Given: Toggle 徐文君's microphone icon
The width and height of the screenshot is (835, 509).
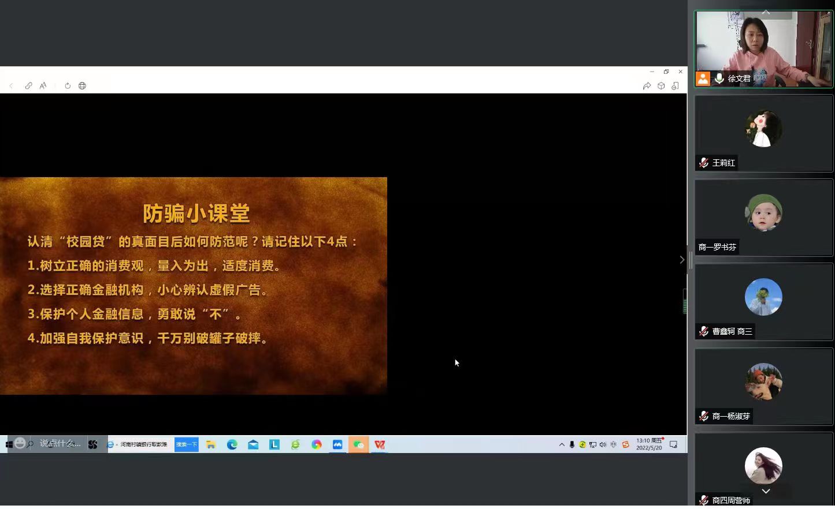Looking at the screenshot, I should point(719,78).
